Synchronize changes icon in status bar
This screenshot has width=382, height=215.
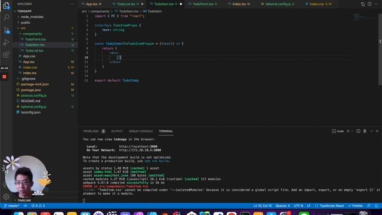(25, 205)
